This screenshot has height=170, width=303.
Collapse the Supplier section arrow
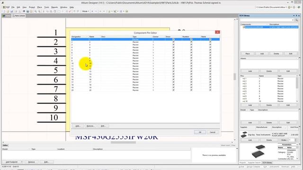coord(300,127)
